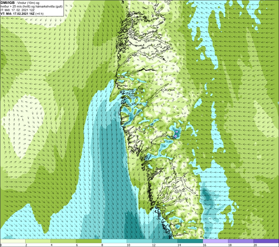The width and height of the screenshot is (279, 247).
Task: Click the legend label '2'
Action: [x=26, y=245]
